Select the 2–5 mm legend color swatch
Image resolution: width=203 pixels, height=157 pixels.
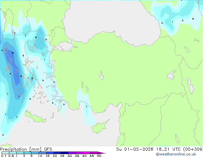pyautogui.click(x=28, y=153)
